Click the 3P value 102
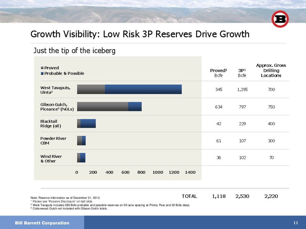This screenshot has width=306, height=229. 243,158
